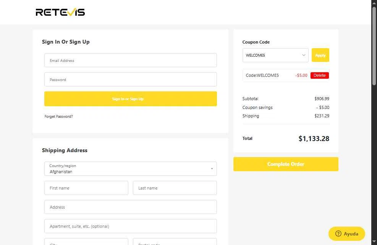377x245 pixels.
Task: Click the Total label
Action: point(248,138)
